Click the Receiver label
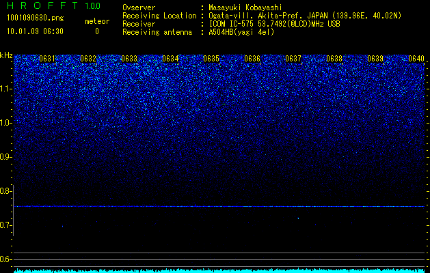 139,24
